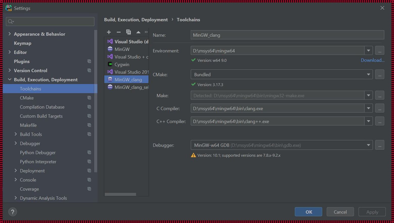394x223 pixels.
Task: Click the project-level icon beside CMake
Action: [89, 98]
